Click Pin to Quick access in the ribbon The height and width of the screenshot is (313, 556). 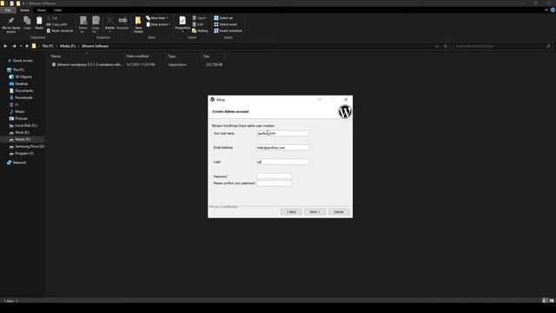pyautogui.click(x=11, y=25)
